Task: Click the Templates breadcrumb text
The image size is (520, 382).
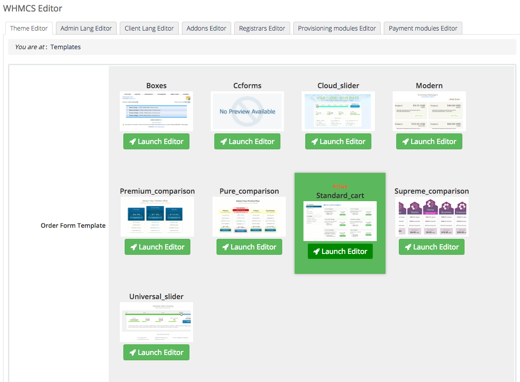Action: tap(65, 47)
